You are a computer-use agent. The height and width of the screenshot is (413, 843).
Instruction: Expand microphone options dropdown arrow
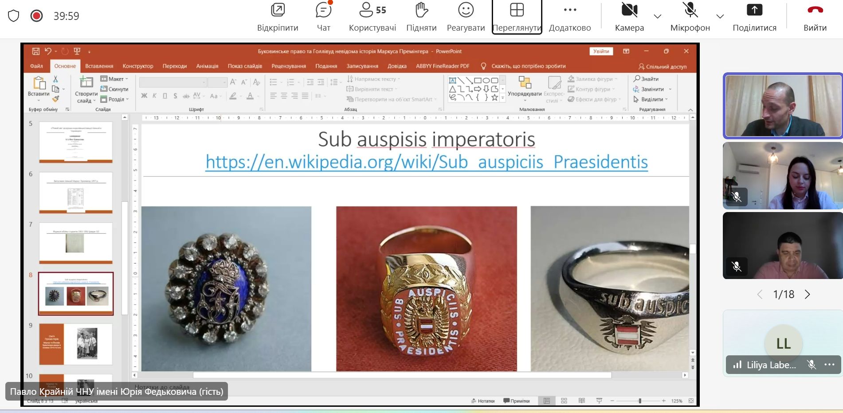pos(720,16)
